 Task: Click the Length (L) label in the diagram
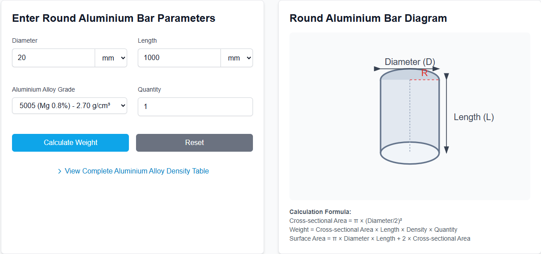tap(473, 117)
